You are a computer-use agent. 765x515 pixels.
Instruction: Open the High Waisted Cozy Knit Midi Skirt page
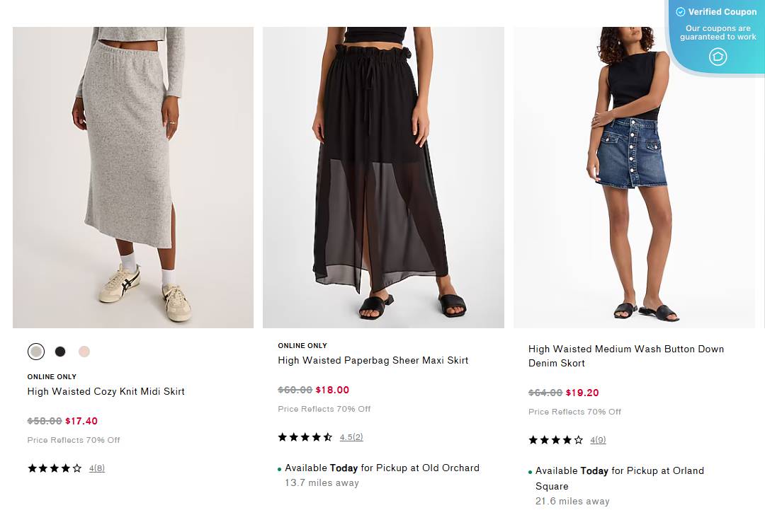pos(106,391)
